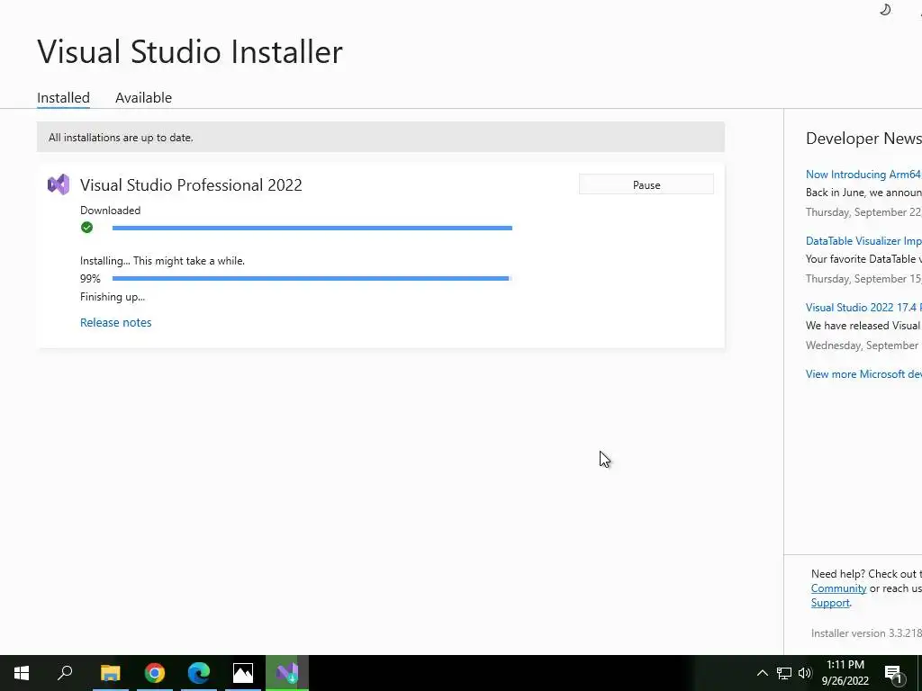Viewport: 922px width, 691px height.
Task: Open the Windows Start menu
Action: [x=22, y=673]
